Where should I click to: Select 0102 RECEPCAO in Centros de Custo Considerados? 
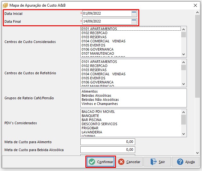coord(131,33)
